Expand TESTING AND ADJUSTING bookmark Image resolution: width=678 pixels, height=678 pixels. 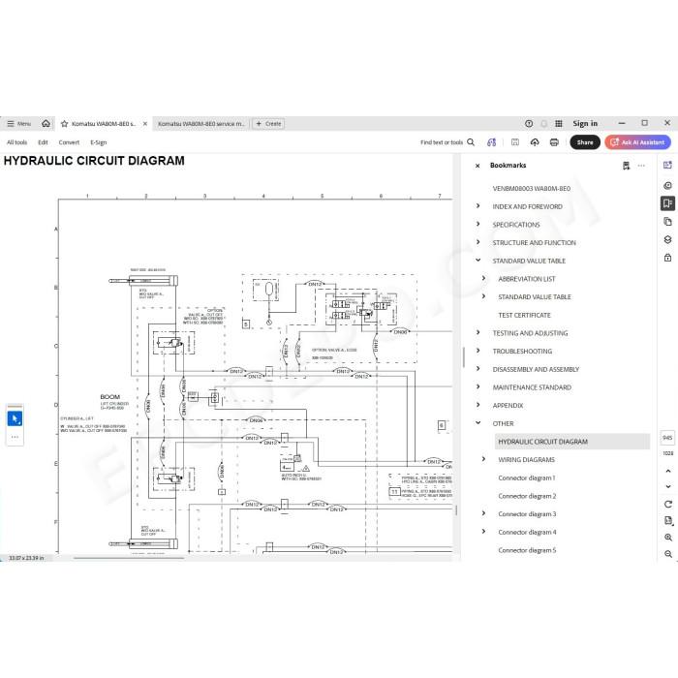478,333
